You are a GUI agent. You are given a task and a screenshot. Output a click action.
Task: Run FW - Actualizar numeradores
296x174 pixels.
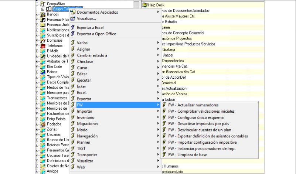[x=210, y=105]
